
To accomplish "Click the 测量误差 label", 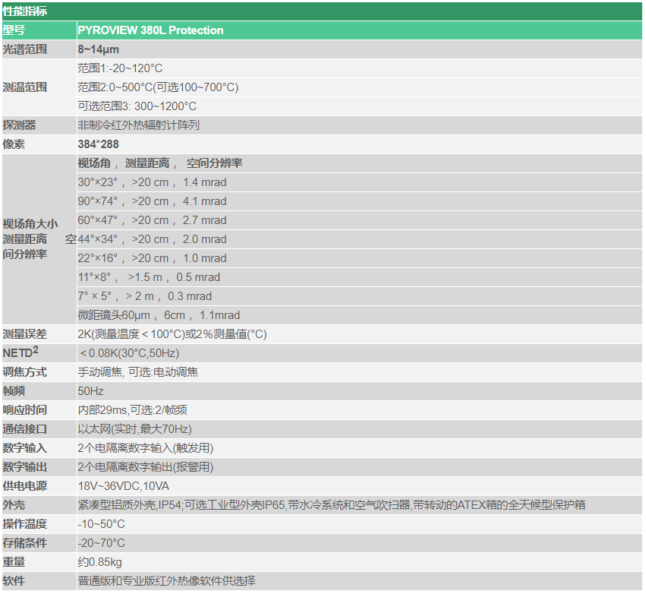I will pos(25,334).
